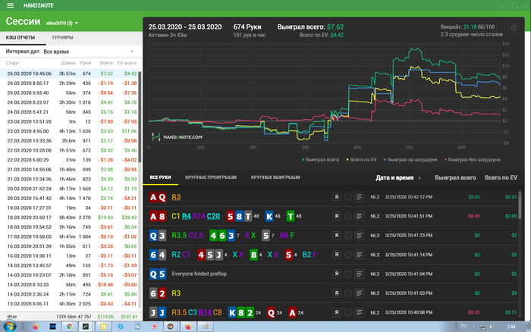531x332 pixels.
Task: Select session 21.03.2020 12:34:36
Action: (x=71, y=179)
